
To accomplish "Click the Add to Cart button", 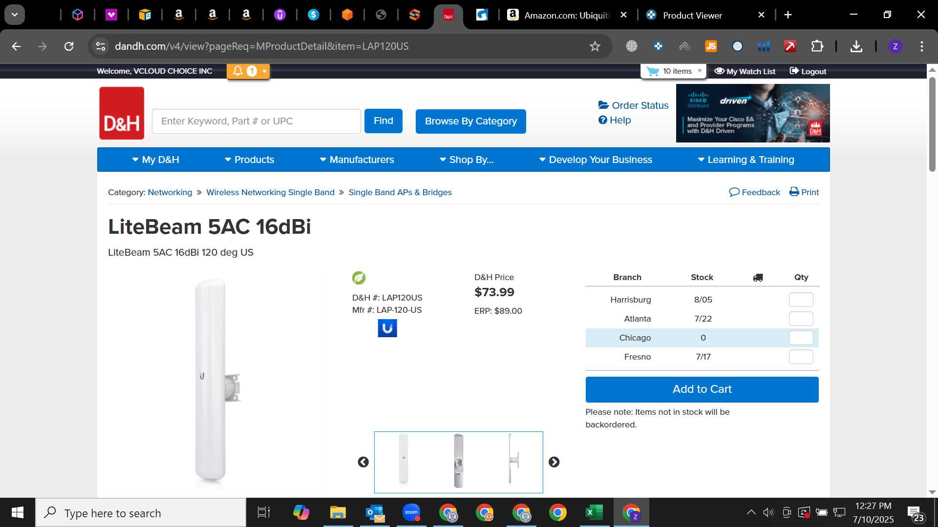I will [702, 389].
